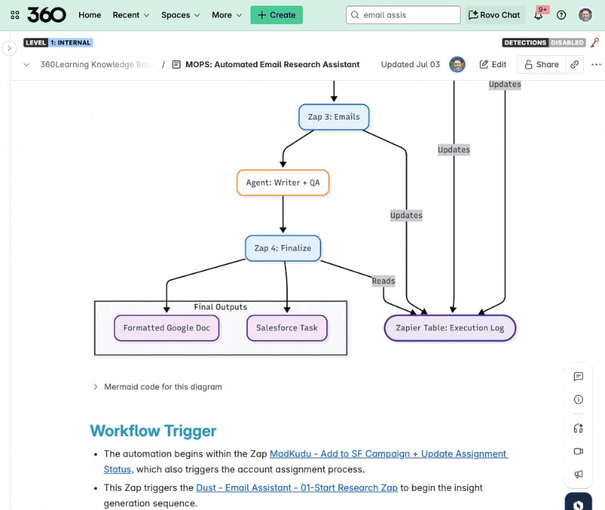Edit the page

click(492, 64)
